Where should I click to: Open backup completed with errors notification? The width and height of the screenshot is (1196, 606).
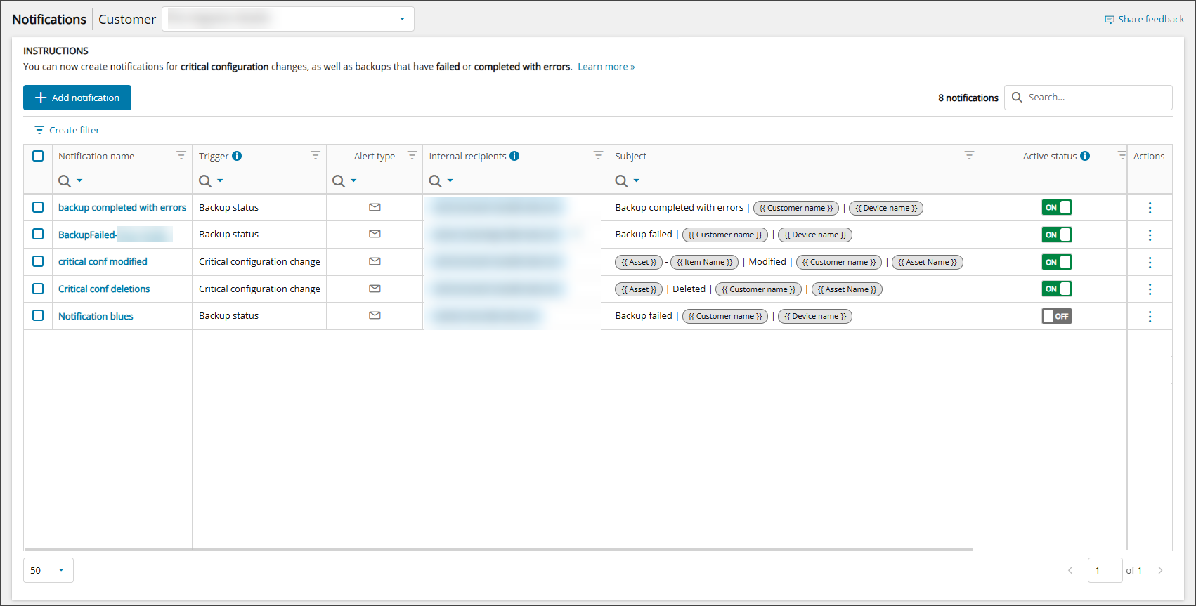point(122,207)
